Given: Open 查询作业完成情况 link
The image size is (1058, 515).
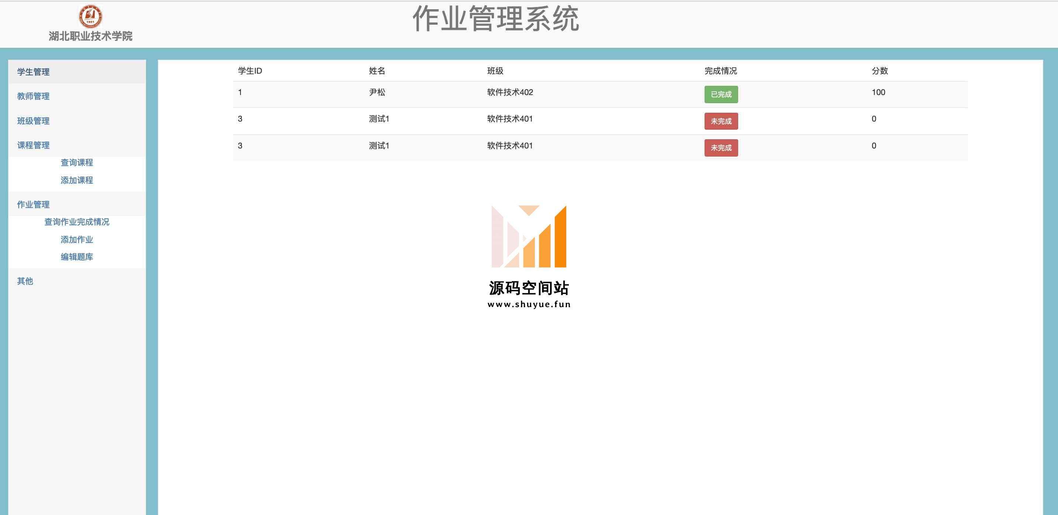Looking at the screenshot, I should (77, 222).
